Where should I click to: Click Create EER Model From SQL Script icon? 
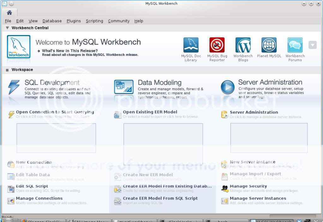(118, 201)
